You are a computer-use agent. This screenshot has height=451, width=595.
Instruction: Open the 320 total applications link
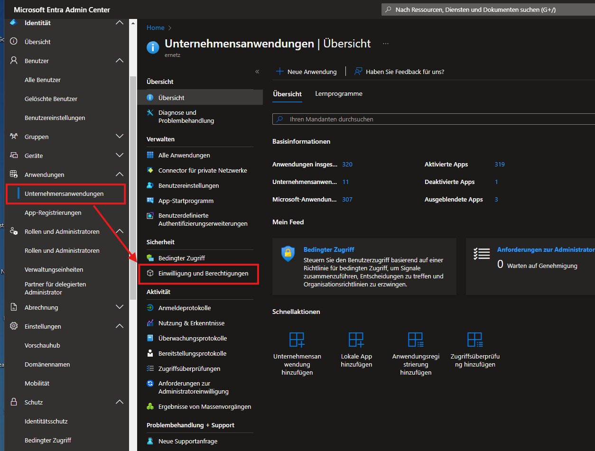pyautogui.click(x=347, y=165)
